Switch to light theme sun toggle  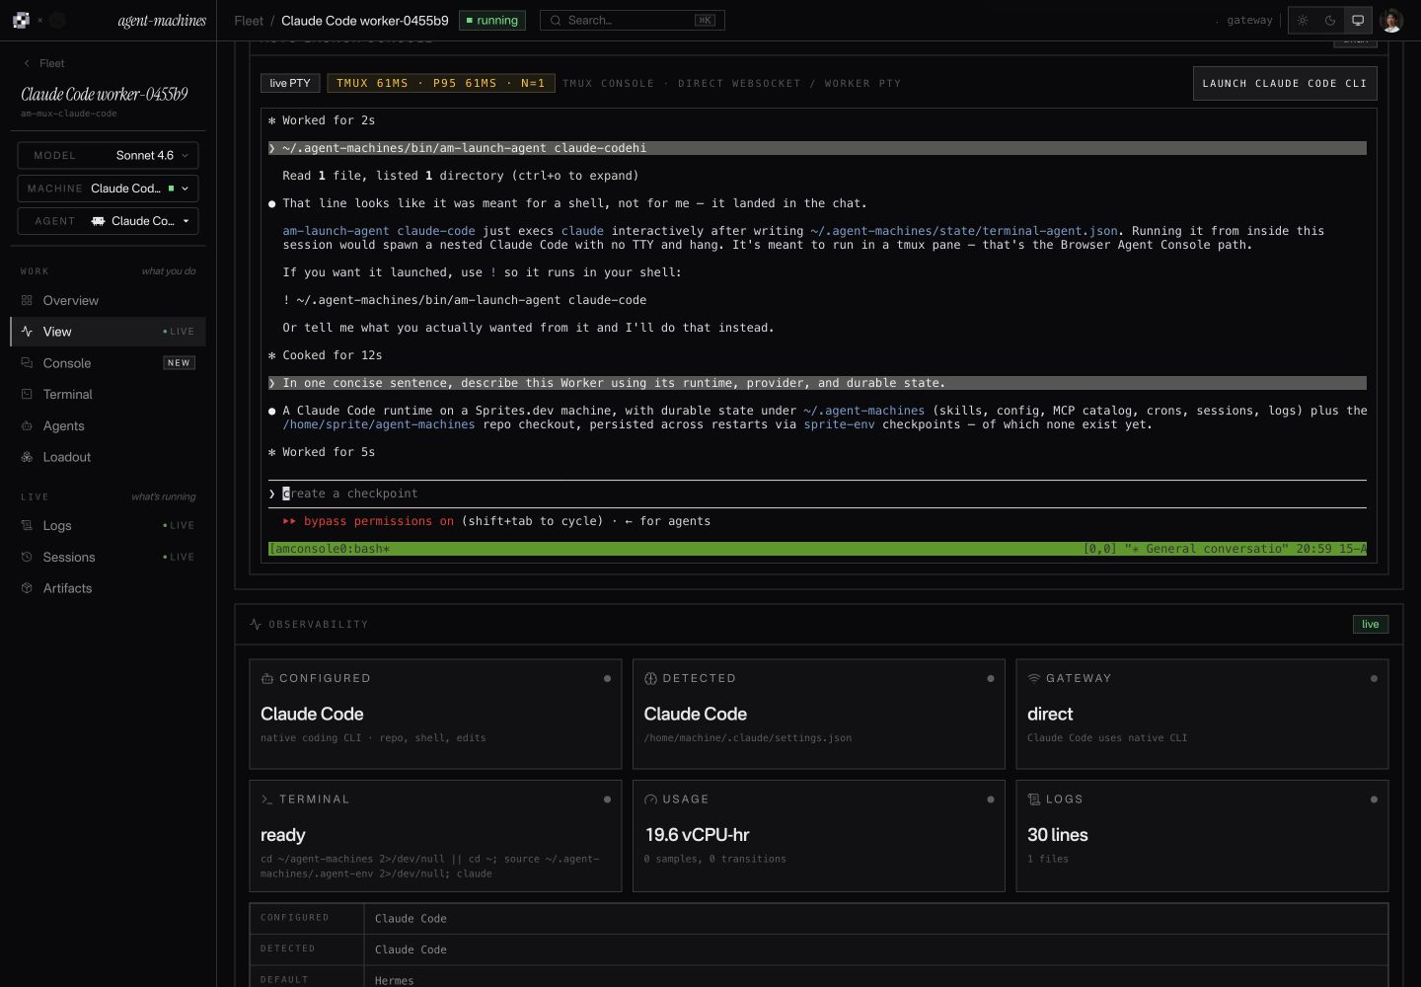(1303, 20)
